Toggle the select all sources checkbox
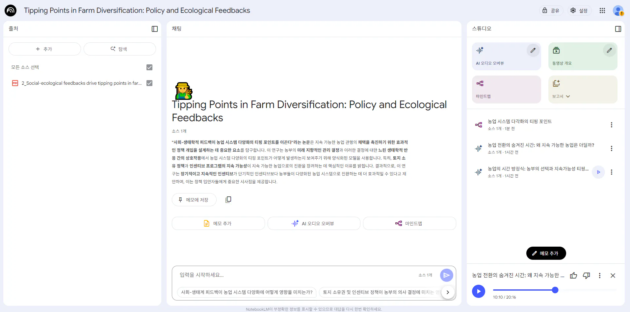Screen dimensions: 630x312 (149, 67)
